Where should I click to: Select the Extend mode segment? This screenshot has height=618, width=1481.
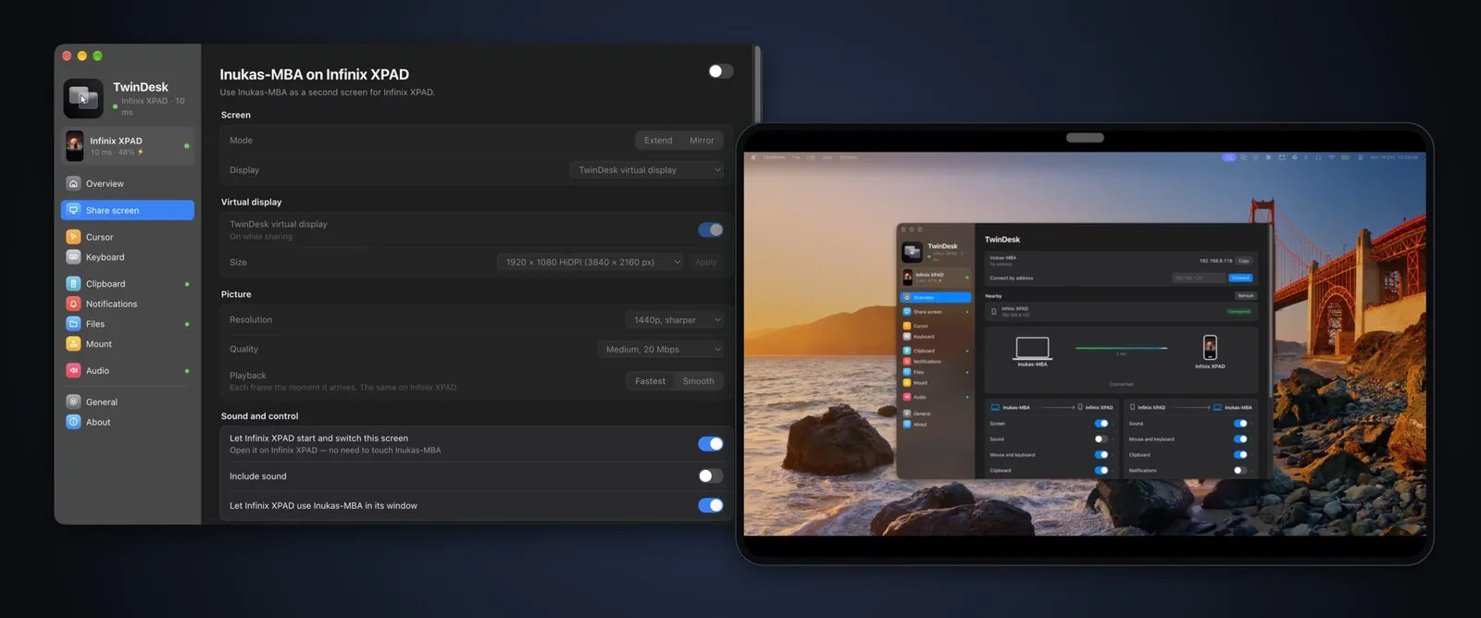[x=658, y=141]
